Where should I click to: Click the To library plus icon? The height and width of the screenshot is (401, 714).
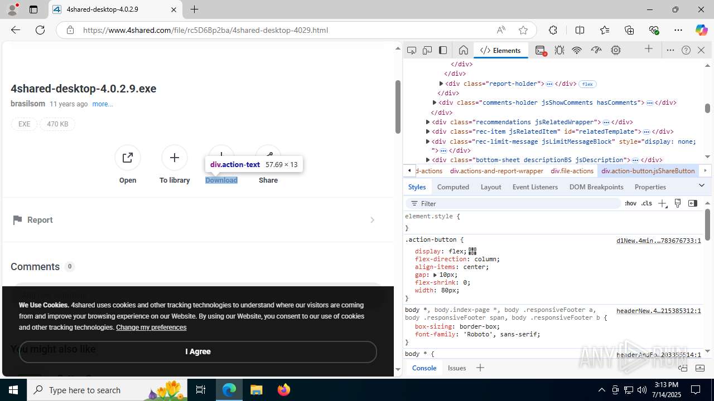(x=175, y=158)
